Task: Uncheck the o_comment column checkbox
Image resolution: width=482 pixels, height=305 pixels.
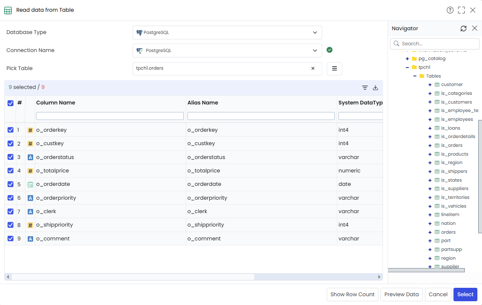Action: [x=10, y=239]
